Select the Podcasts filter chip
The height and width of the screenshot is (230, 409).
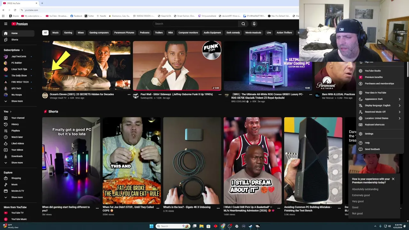144,33
